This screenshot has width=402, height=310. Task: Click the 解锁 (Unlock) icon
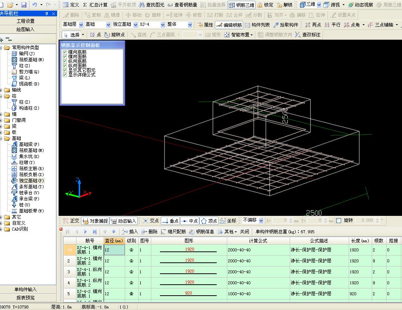pos(285,5)
